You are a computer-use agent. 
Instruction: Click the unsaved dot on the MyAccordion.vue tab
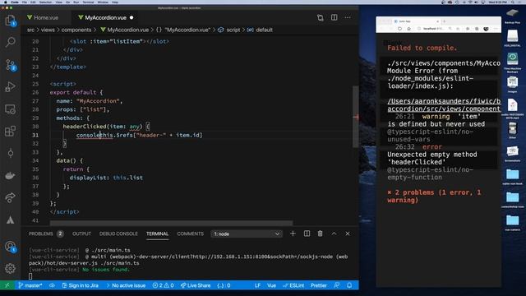pyautogui.click(x=131, y=17)
